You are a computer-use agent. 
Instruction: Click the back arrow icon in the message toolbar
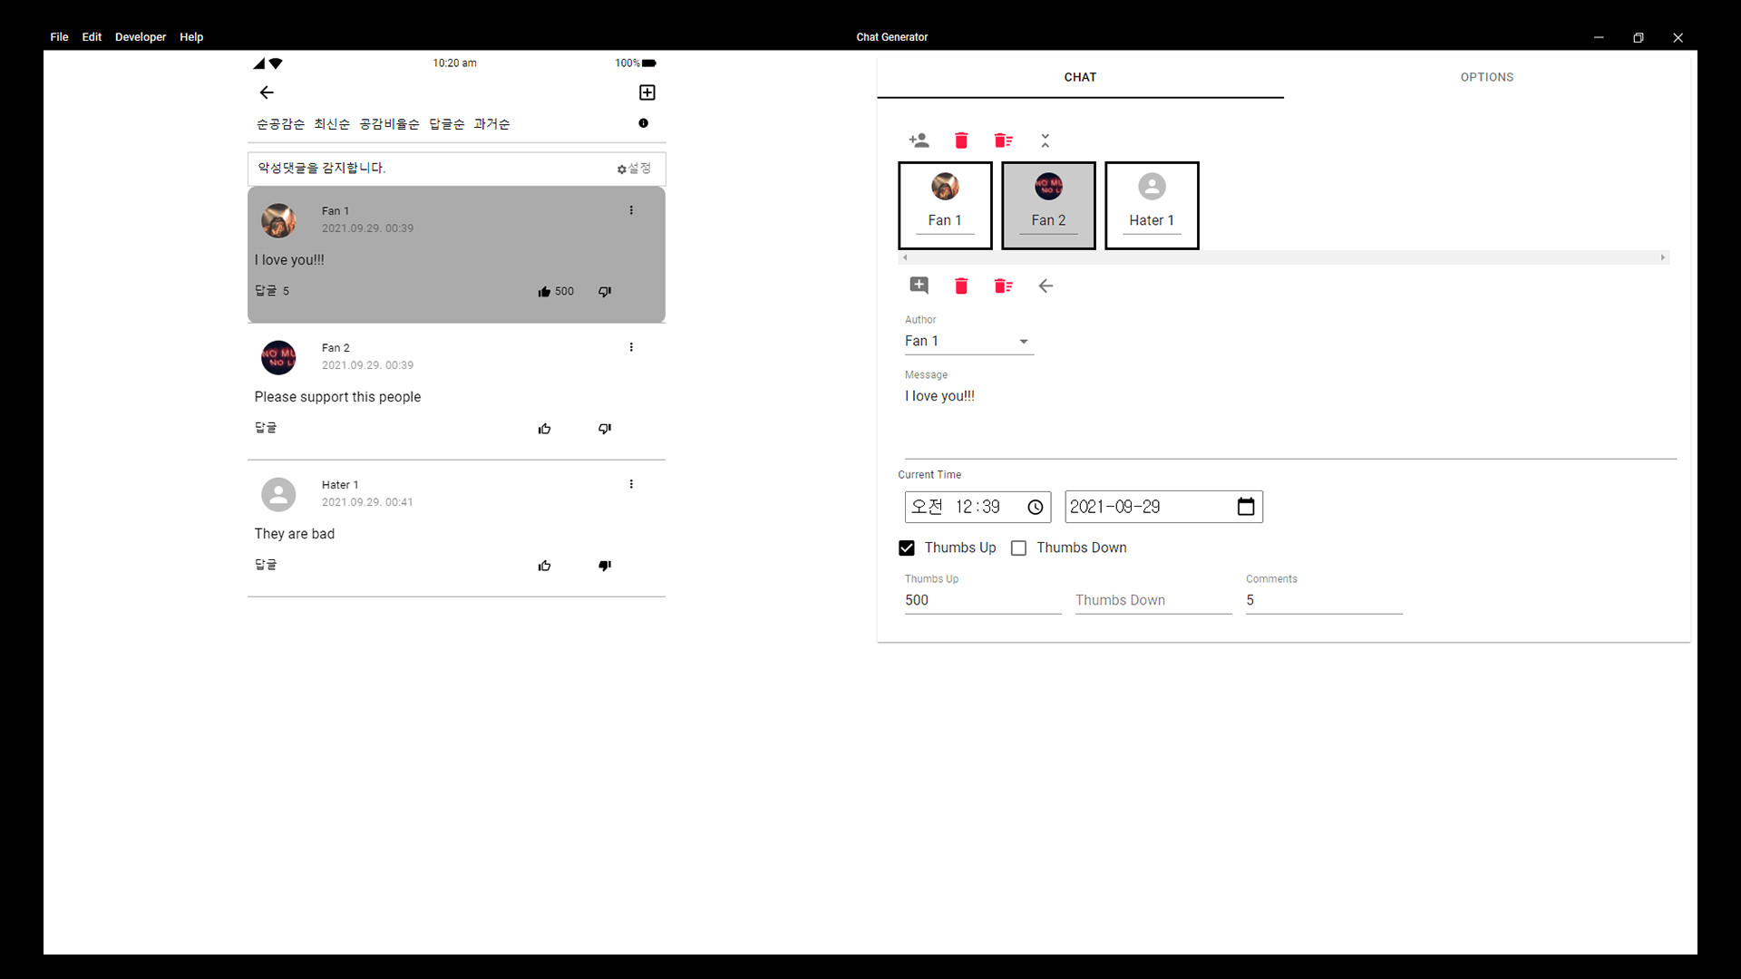[1046, 286]
